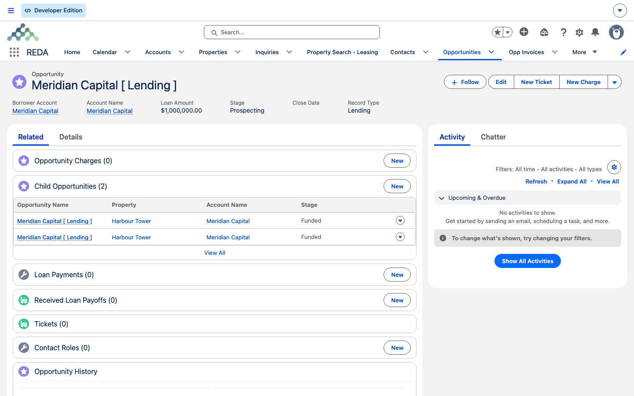Click Expand All in the activity timeline
The image size is (634, 396).
tap(572, 181)
